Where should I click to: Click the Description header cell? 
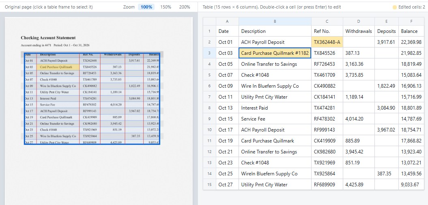coord(275,31)
